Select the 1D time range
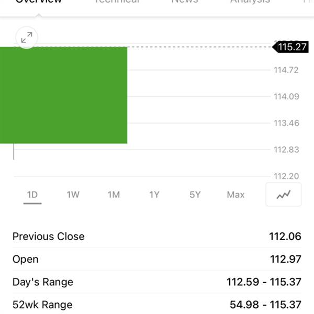Image resolution: width=314 pixels, height=314 pixels. coord(32,195)
